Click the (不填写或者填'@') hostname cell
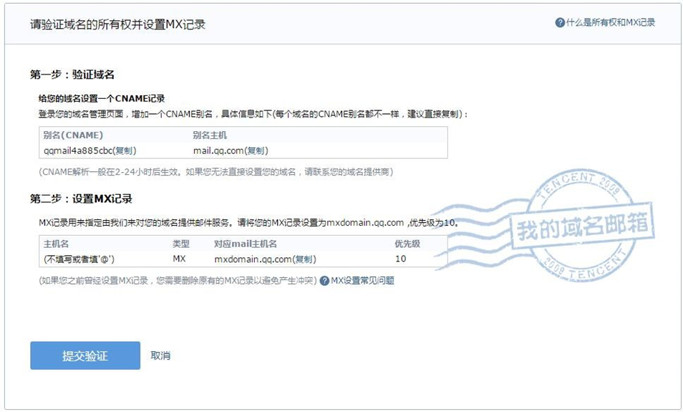 [79, 259]
